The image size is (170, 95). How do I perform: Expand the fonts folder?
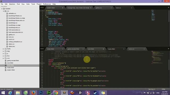point(3,49)
